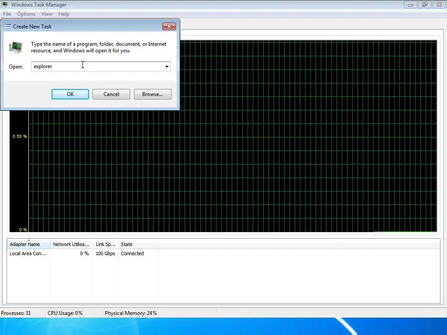The width and height of the screenshot is (447, 335).
Task: Click the 0.50 % graph axis label
Action: [x=20, y=137]
